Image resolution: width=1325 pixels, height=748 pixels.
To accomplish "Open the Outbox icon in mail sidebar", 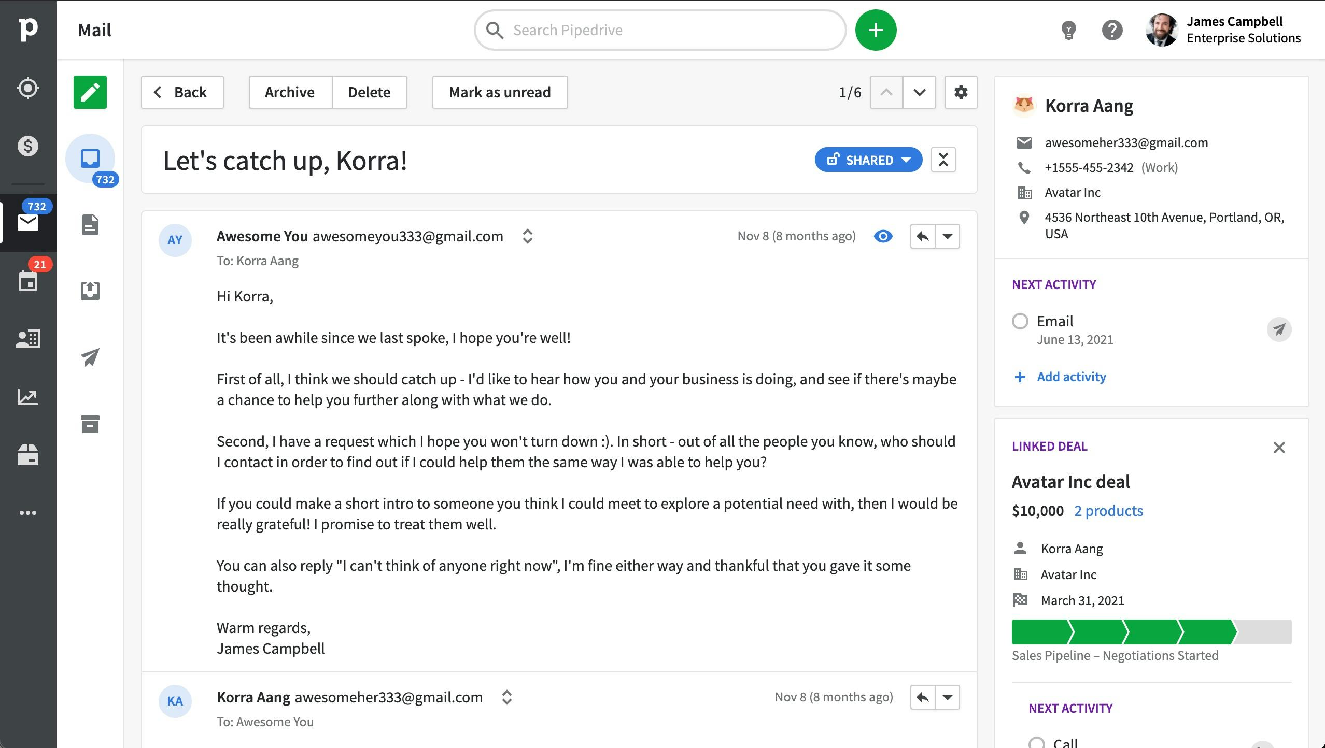I will [90, 291].
